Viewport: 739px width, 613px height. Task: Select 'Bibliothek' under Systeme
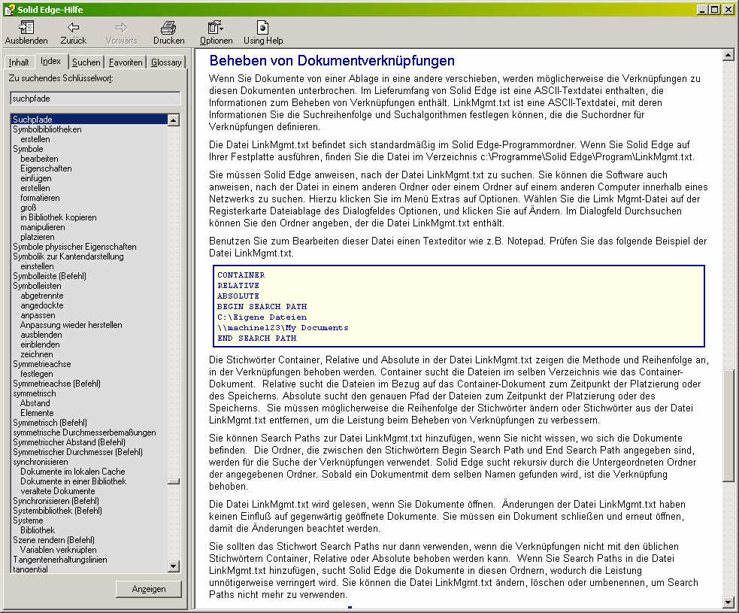coord(38,530)
